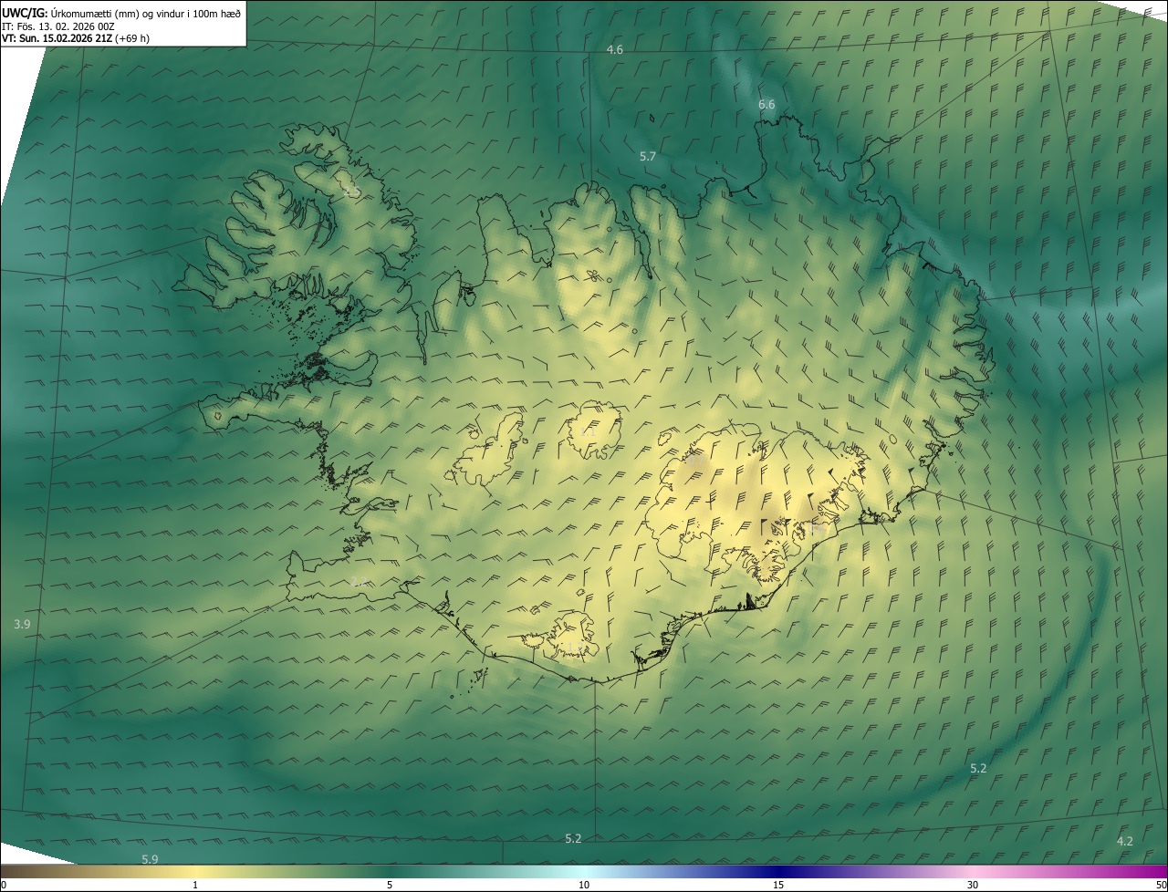Screen dimensions: 1168x892
Task: Click the '0' tick on the color scale
Action: [x=4, y=885]
